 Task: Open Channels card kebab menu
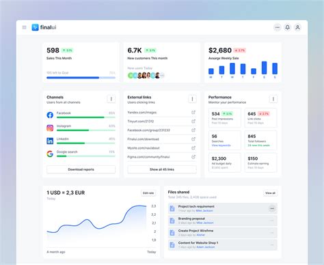point(111,99)
